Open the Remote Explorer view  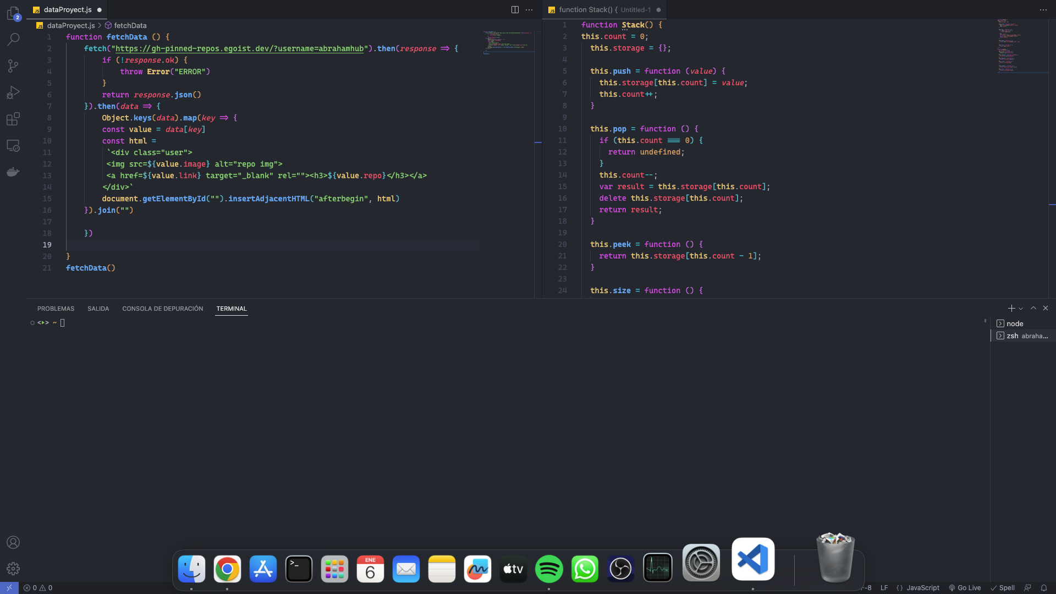13,146
